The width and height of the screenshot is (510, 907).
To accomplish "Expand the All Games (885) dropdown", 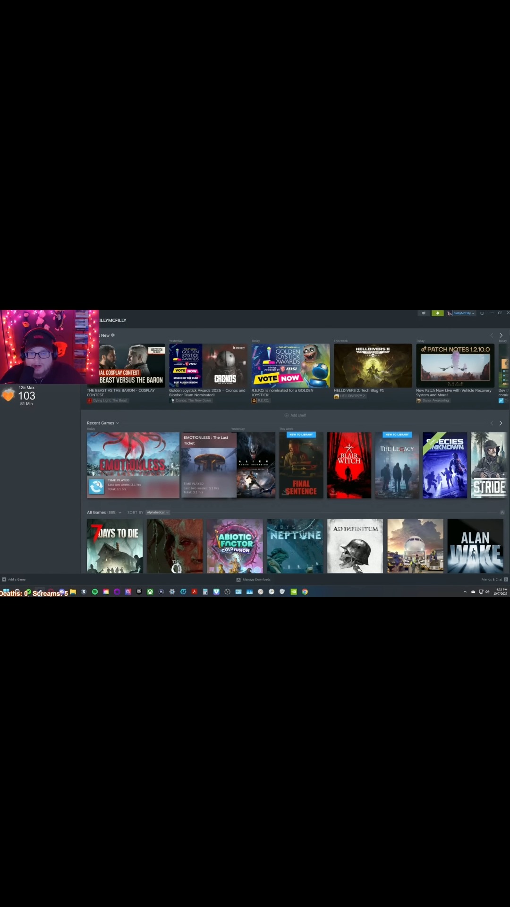I will click(104, 512).
